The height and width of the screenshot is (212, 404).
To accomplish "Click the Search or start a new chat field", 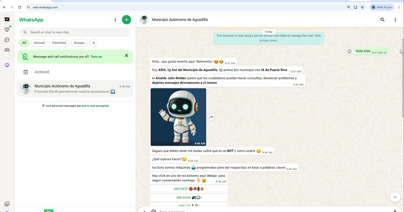I will (75, 32).
